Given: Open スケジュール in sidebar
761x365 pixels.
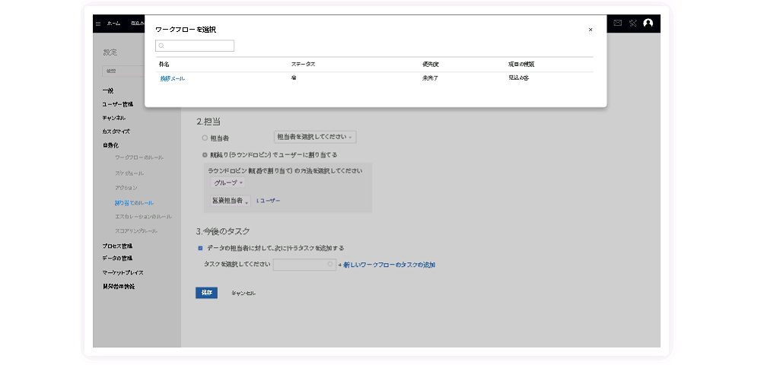Looking at the screenshot, I should 129,173.
